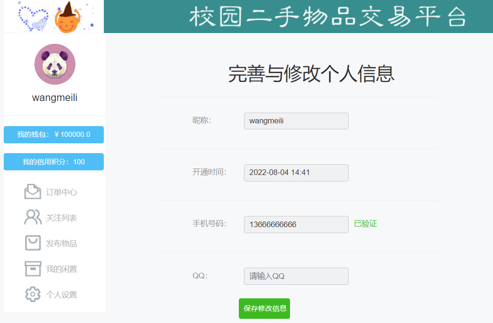Open the 订单中心 order center icon
Image resolution: width=493 pixels, height=323 pixels.
point(33,192)
